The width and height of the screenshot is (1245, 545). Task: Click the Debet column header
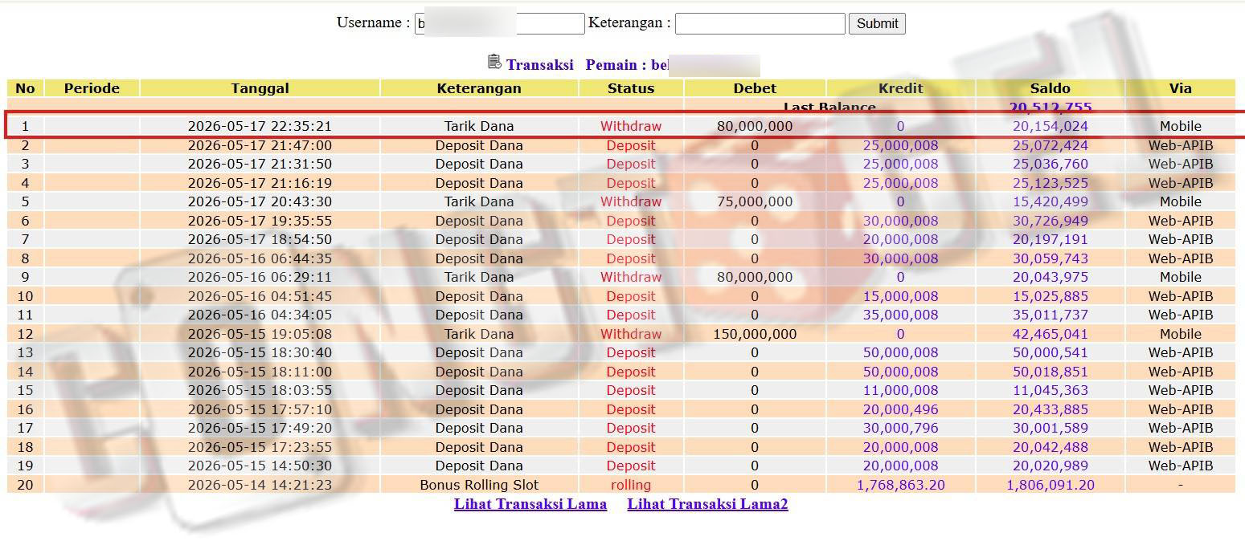tap(755, 88)
